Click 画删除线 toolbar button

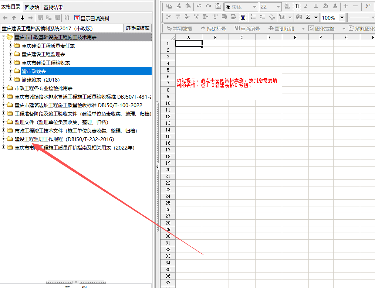(281, 29)
